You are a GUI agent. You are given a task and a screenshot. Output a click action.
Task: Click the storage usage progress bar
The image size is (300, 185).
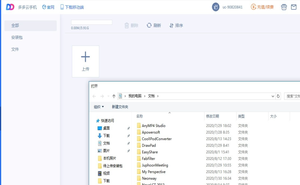pyautogui.click(x=92, y=22)
